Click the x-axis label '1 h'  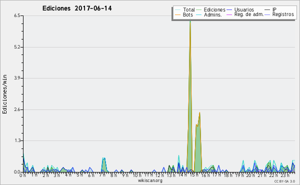34,175
